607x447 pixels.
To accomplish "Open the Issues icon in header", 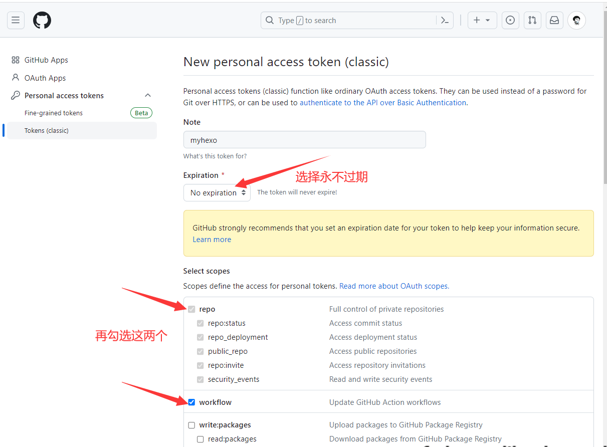I will [510, 20].
